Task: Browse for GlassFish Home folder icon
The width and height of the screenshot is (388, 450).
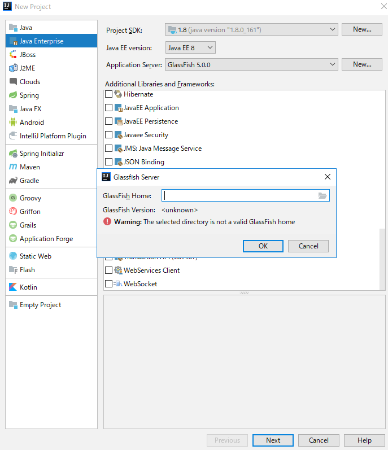Action: 322,196
